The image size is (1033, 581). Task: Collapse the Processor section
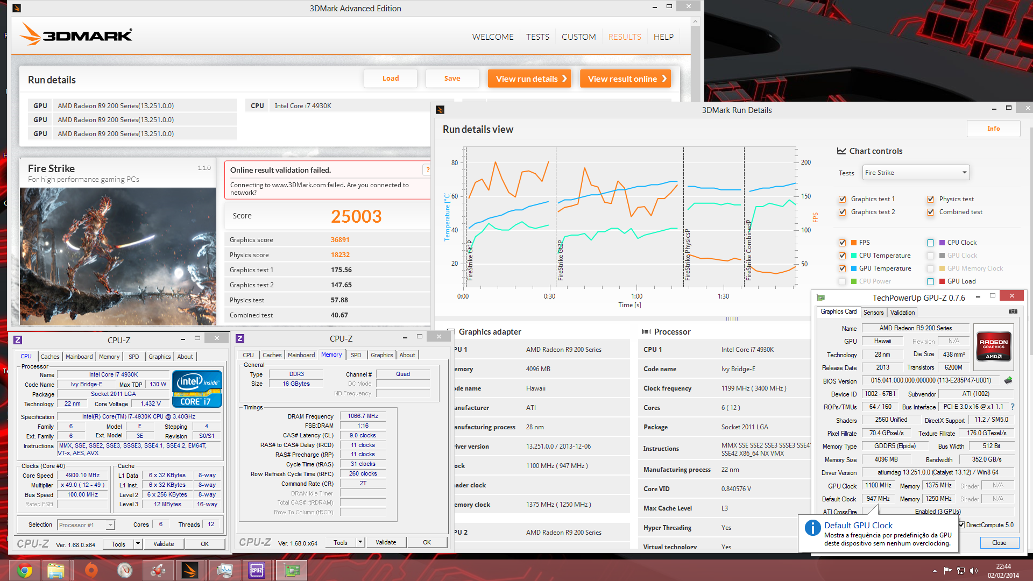[x=646, y=332]
